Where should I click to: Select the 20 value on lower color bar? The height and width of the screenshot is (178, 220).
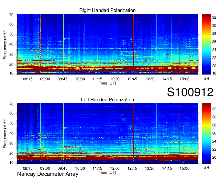[214, 157]
